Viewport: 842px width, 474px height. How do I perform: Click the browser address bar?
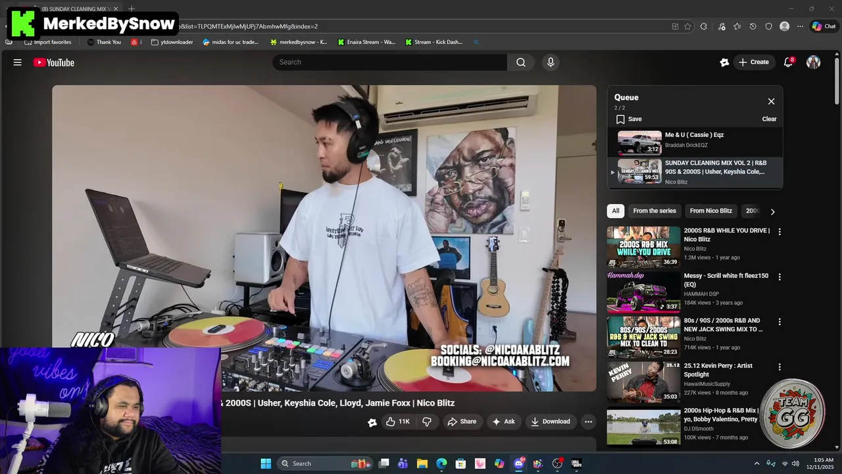421,26
